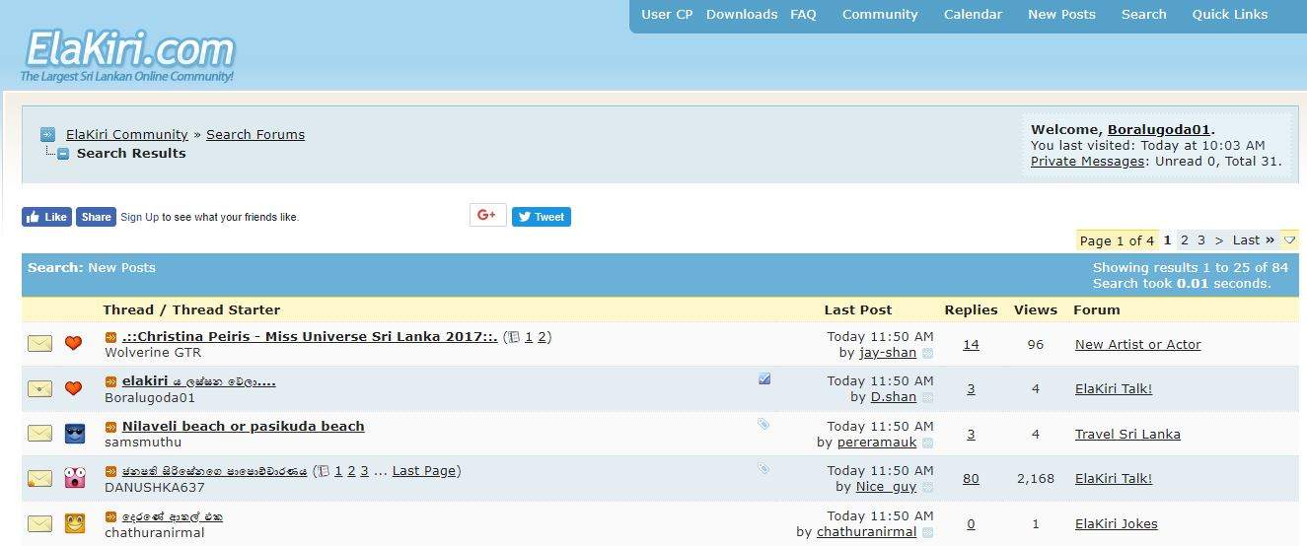Open the New Artist or Actor forum

[x=1137, y=344]
